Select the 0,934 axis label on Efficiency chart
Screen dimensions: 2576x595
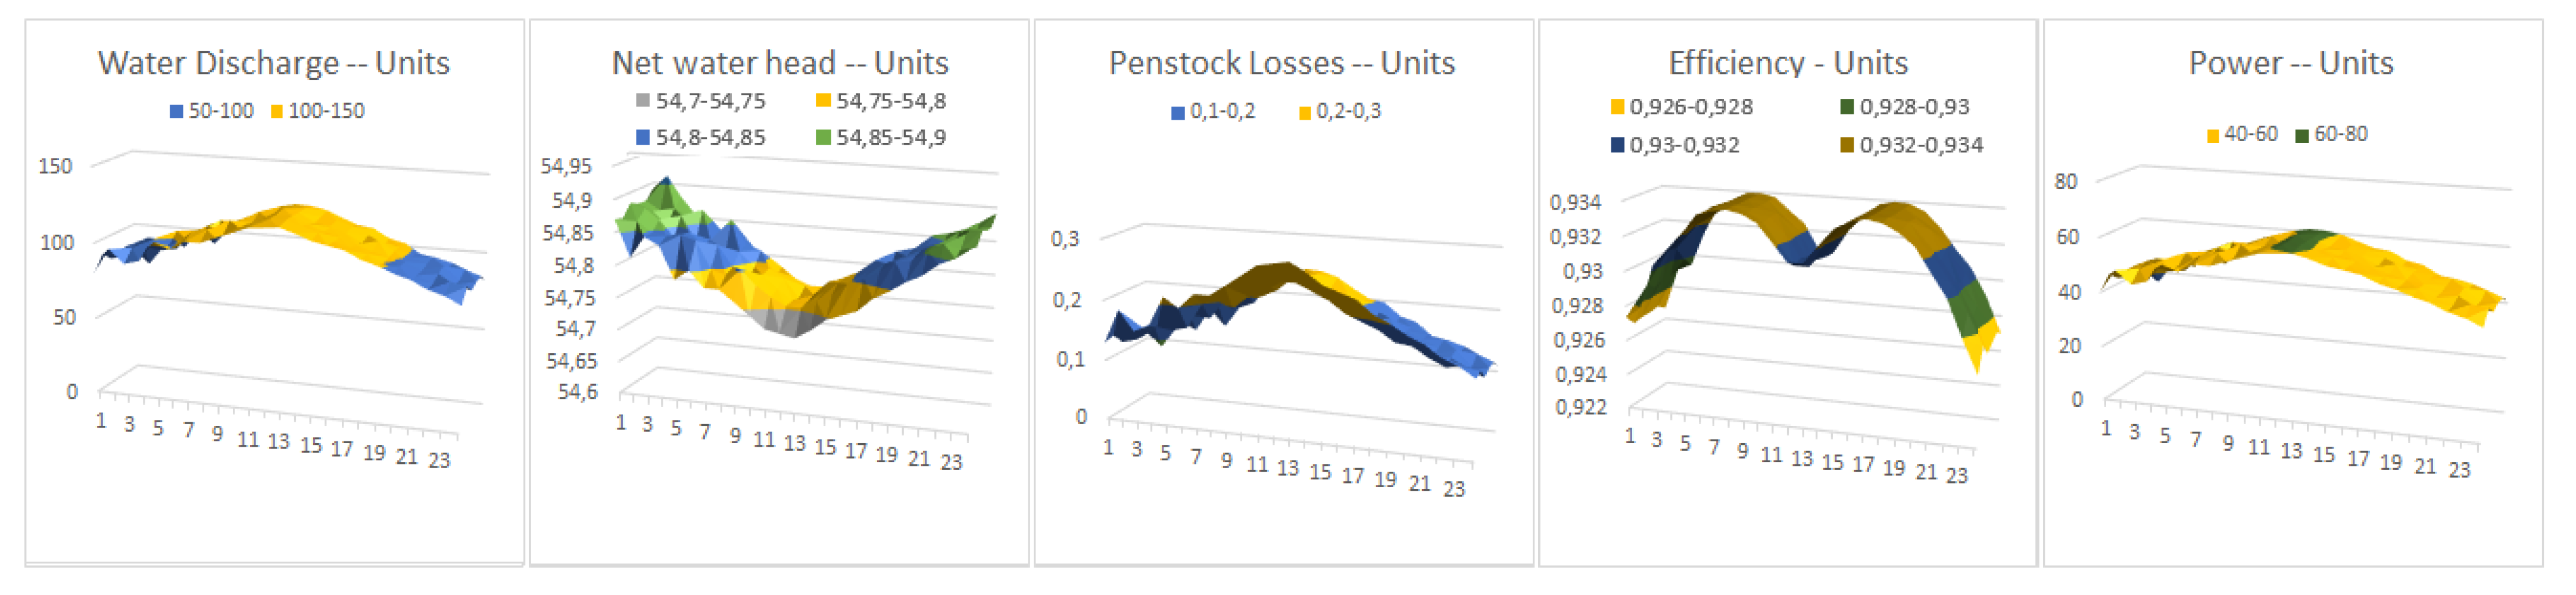(x=1575, y=202)
